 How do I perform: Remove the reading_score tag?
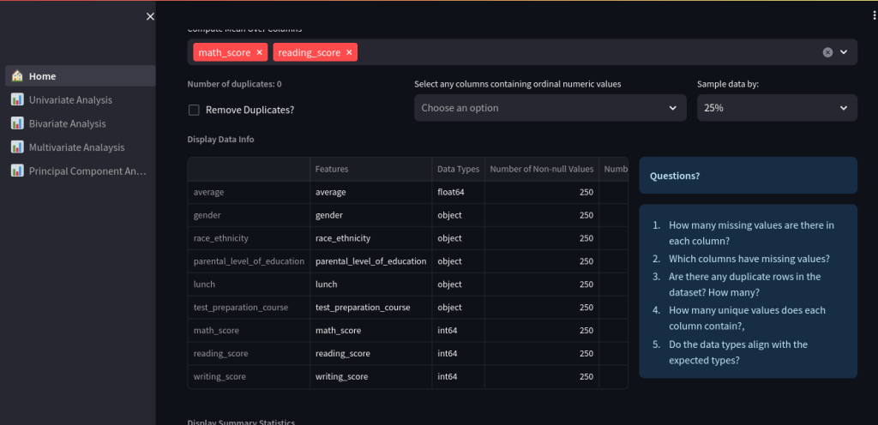tap(349, 53)
